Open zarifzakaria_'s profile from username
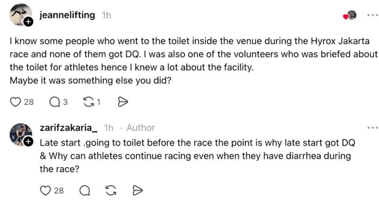Viewport: 379px width, 200px height. point(69,127)
